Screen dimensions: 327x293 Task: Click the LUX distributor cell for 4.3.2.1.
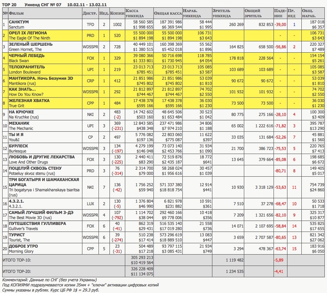[90, 204]
